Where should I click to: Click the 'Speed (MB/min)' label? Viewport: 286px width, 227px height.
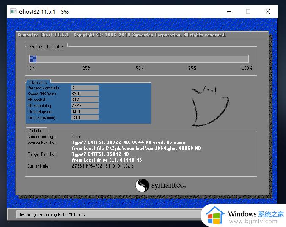point(42,94)
